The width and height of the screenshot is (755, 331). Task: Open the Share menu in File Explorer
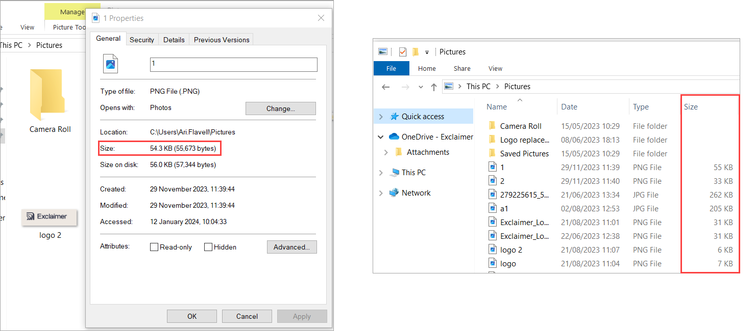461,68
